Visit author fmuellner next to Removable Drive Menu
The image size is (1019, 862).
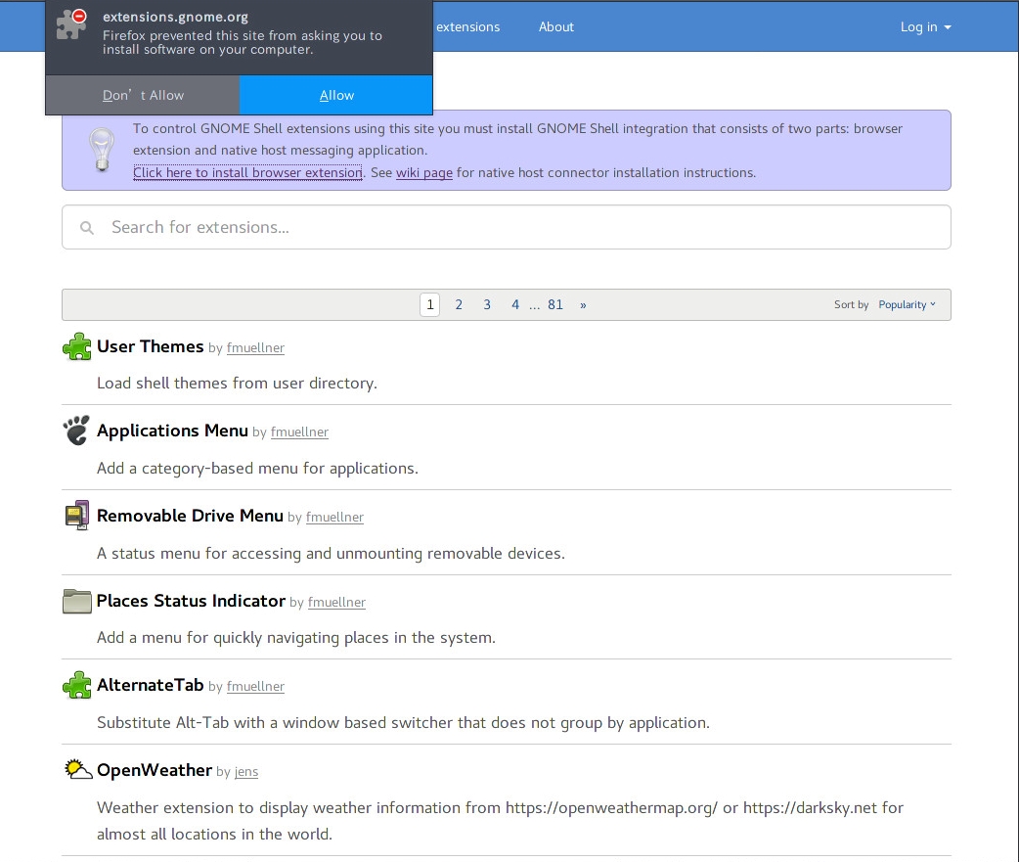334,517
